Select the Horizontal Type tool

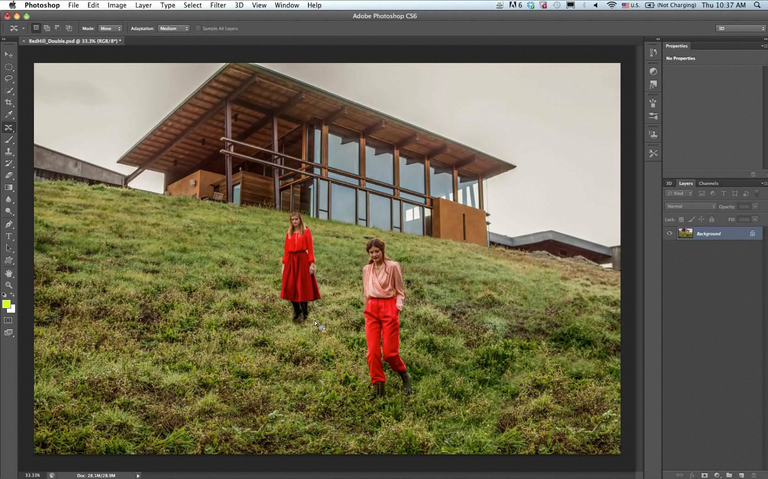9,236
